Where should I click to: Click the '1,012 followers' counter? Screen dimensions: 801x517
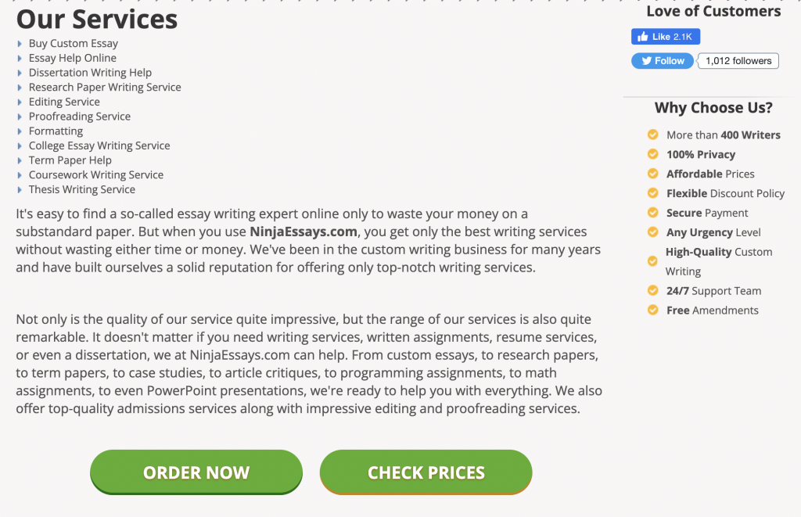point(737,60)
